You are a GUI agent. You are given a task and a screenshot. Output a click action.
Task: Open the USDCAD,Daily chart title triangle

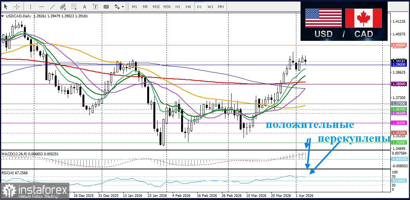tap(3, 16)
